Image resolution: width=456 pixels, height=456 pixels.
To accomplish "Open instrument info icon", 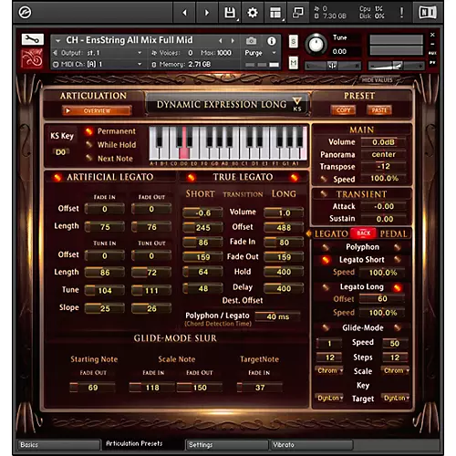I will coord(272,41).
